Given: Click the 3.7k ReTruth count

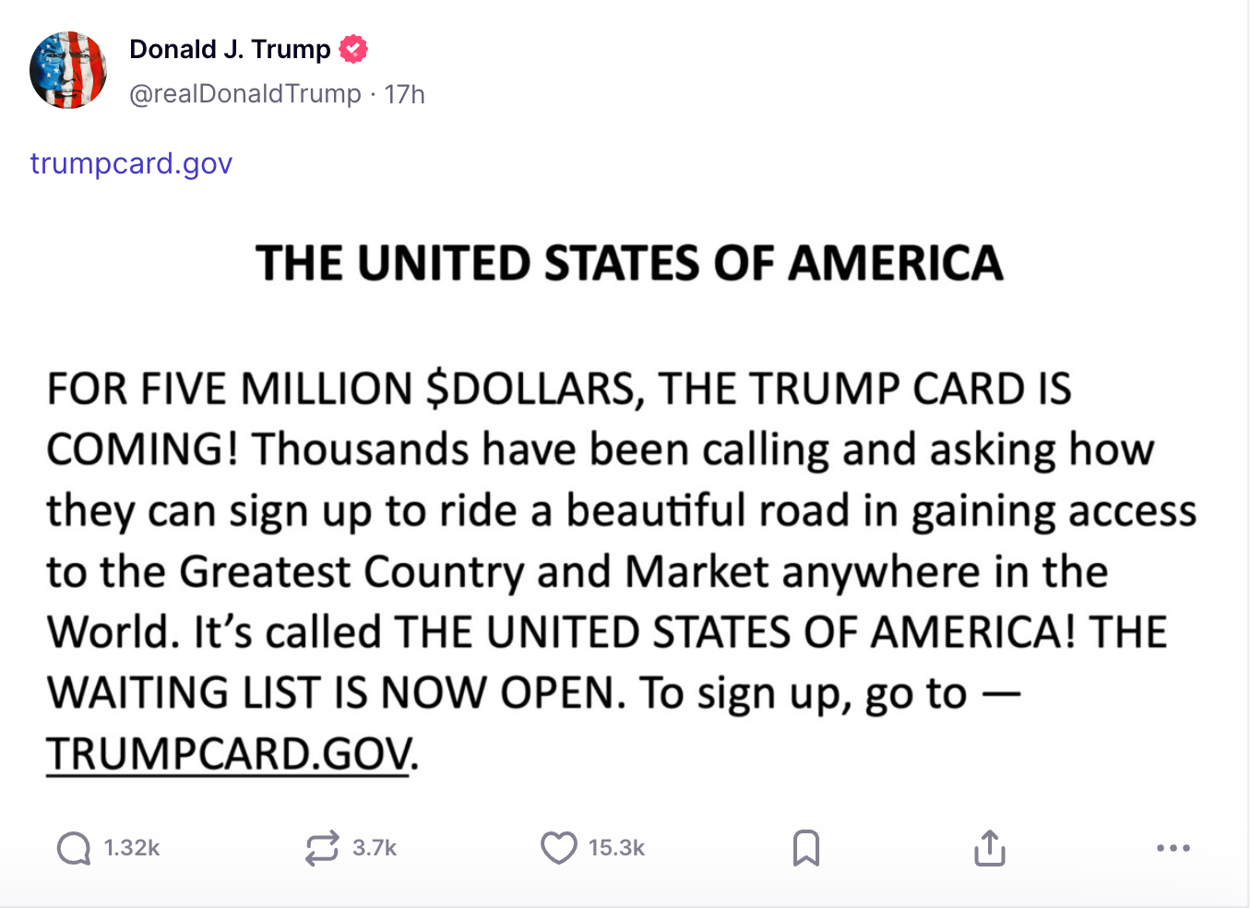Looking at the screenshot, I should 375,848.
